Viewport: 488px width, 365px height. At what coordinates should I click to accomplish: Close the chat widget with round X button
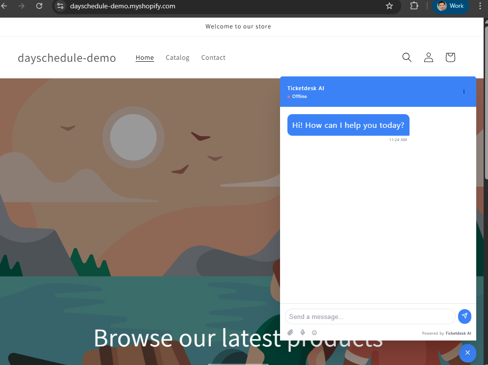(467, 353)
